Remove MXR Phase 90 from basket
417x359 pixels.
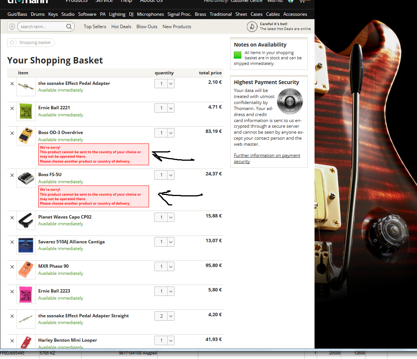pyautogui.click(x=12, y=267)
